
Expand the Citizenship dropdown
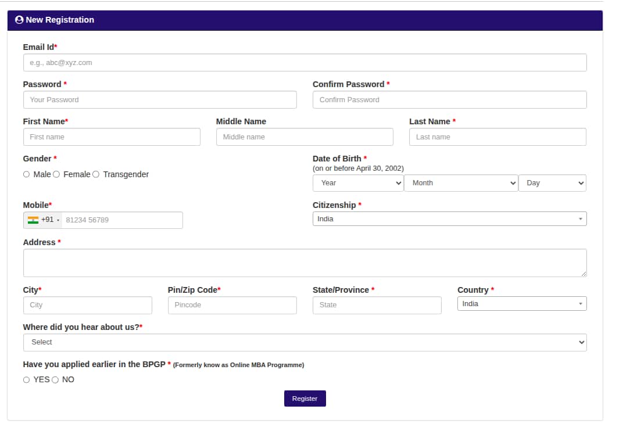point(449,219)
